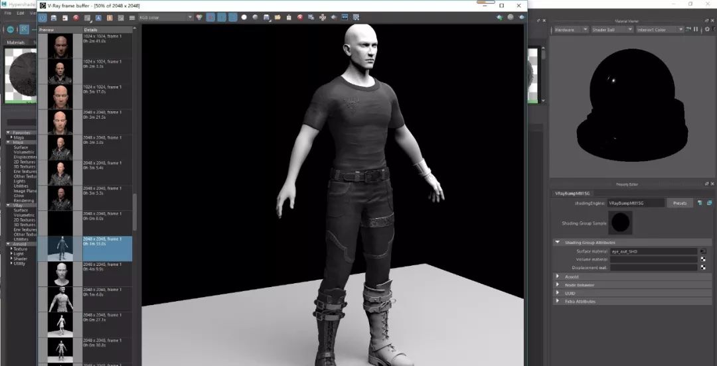Expand the Node Behavior section
The height and width of the screenshot is (366, 717).
point(558,284)
